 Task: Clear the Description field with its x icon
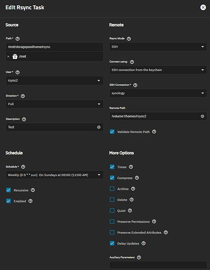(99, 127)
